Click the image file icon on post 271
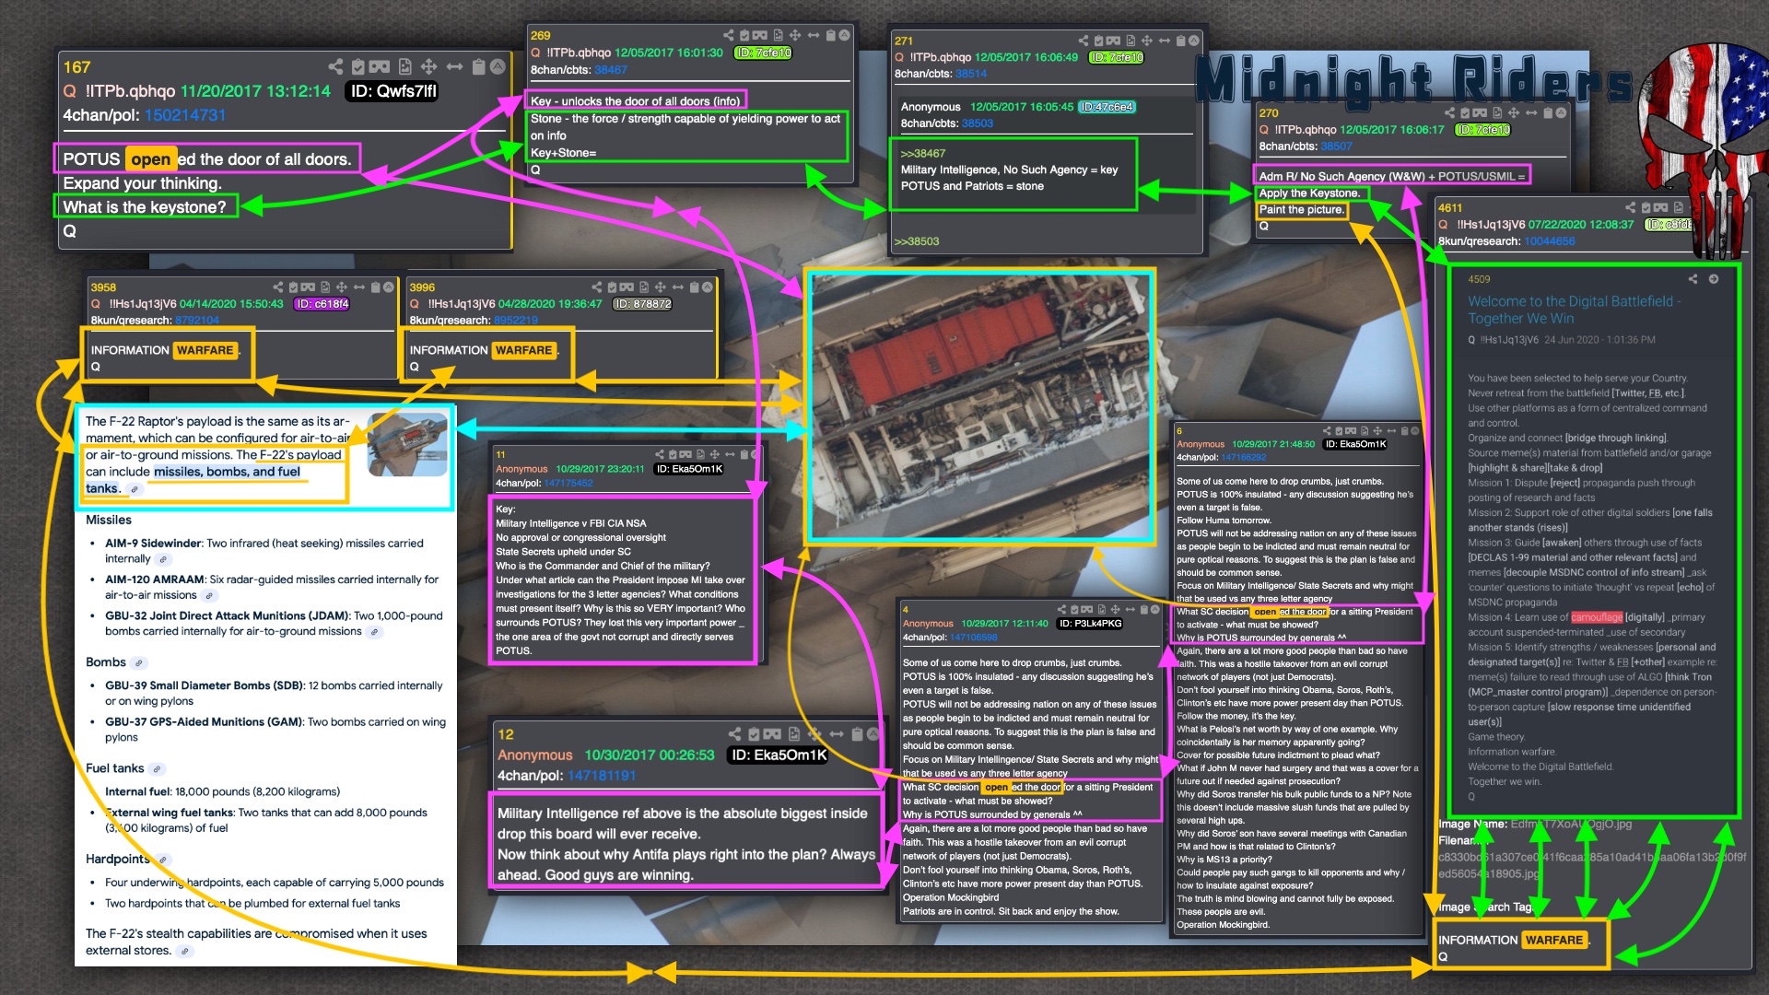Image resolution: width=1769 pixels, height=995 pixels. (x=1131, y=41)
